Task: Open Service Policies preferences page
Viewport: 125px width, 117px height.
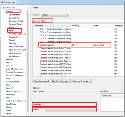Action: click(16, 46)
